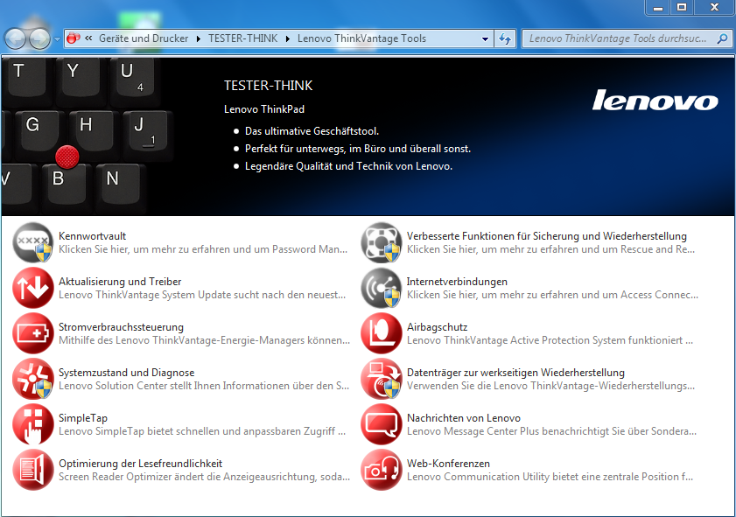Open the Kennwortvault password icon

(33, 242)
